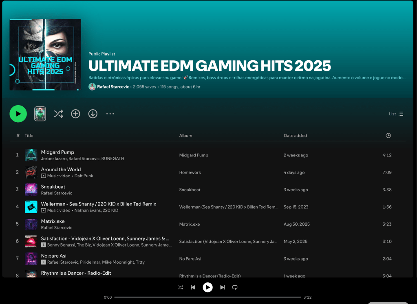Open the playlist preview thumbnail button
This screenshot has width=417, height=304.
click(x=40, y=114)
